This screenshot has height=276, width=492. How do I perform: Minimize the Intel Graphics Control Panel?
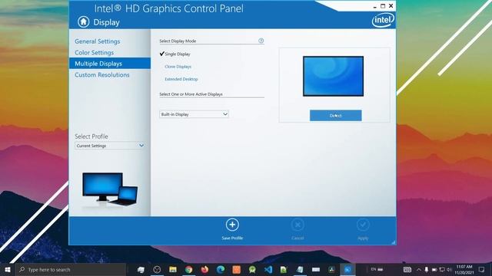pos(374,6)
